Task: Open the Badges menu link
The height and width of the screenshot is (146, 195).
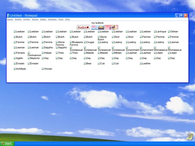Action: tap(43, 19)
